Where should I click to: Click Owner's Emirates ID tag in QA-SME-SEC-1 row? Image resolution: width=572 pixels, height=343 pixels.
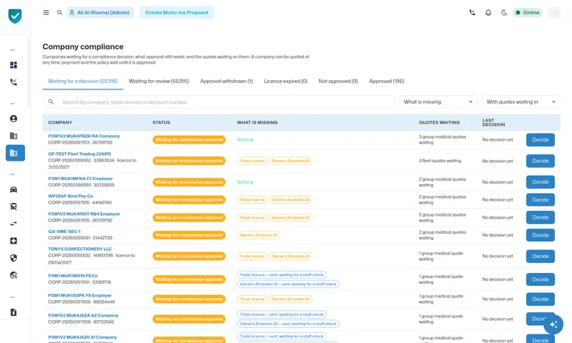pos(259,235)
